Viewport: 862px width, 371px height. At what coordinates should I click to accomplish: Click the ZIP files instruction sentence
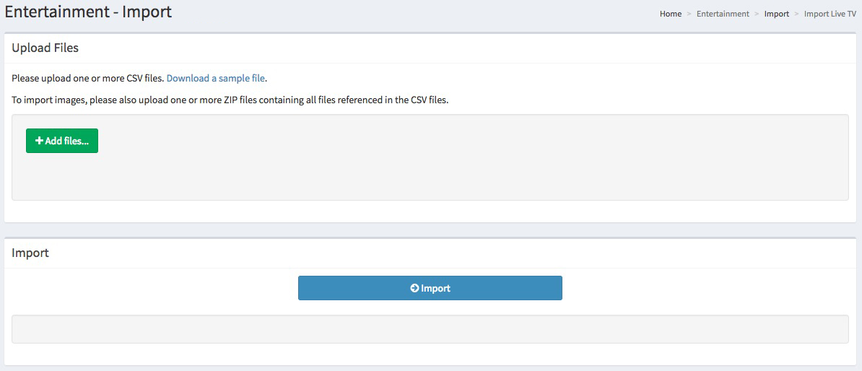(230, 100)
